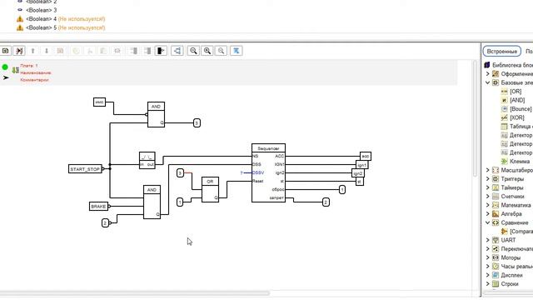Expand the Таймеры library folder
Screen dimensions: 533x300
point(487,187)
